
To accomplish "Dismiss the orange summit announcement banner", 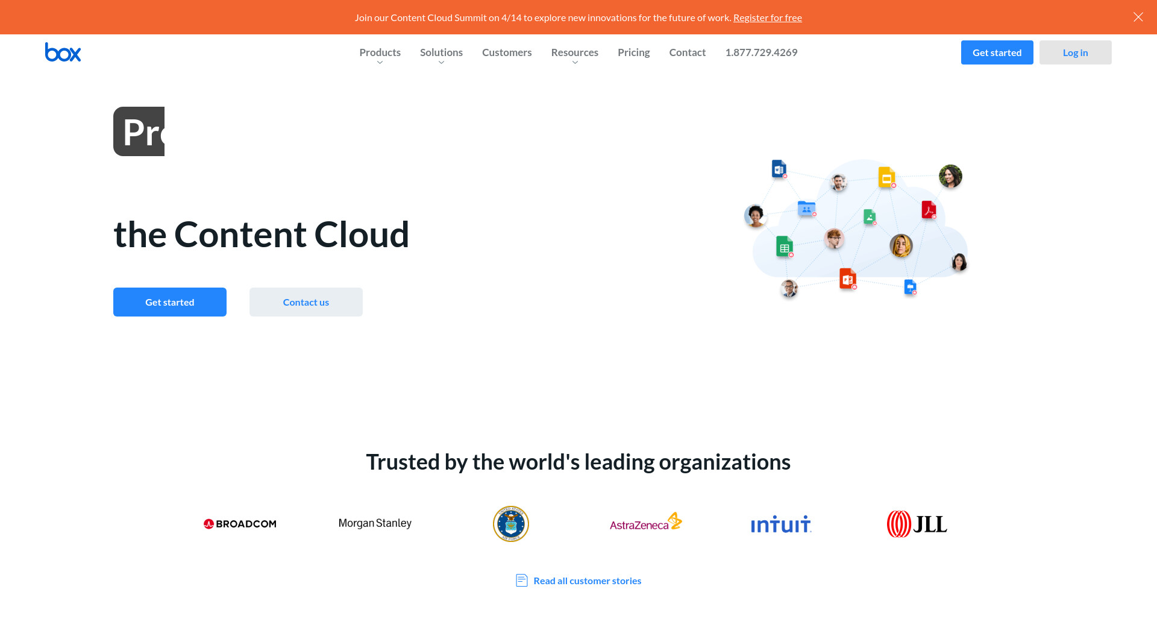I will pos(1138,17).
